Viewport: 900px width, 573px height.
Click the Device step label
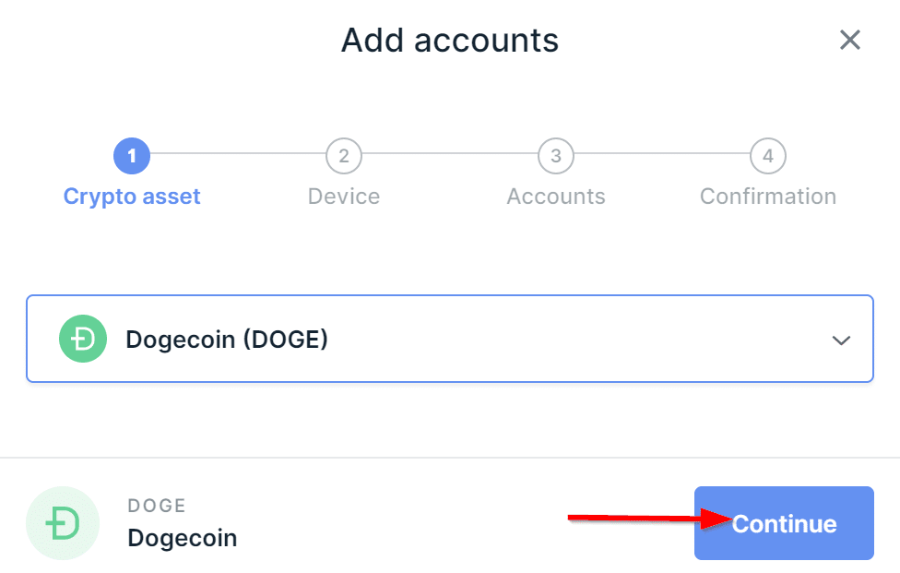point(343,197)
